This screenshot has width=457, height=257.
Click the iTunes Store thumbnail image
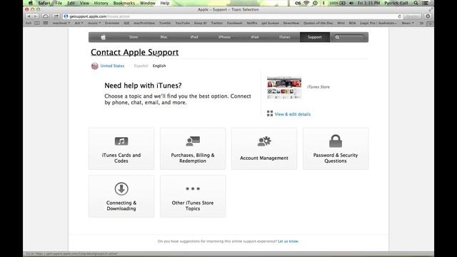click(x=284, y=88)
